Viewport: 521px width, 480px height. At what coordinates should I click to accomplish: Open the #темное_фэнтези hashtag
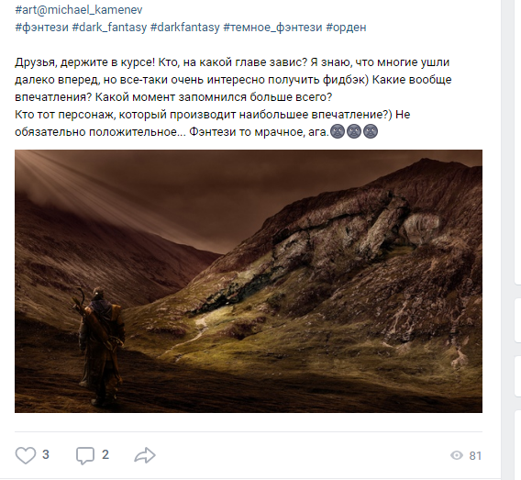[x=272, y=27]
